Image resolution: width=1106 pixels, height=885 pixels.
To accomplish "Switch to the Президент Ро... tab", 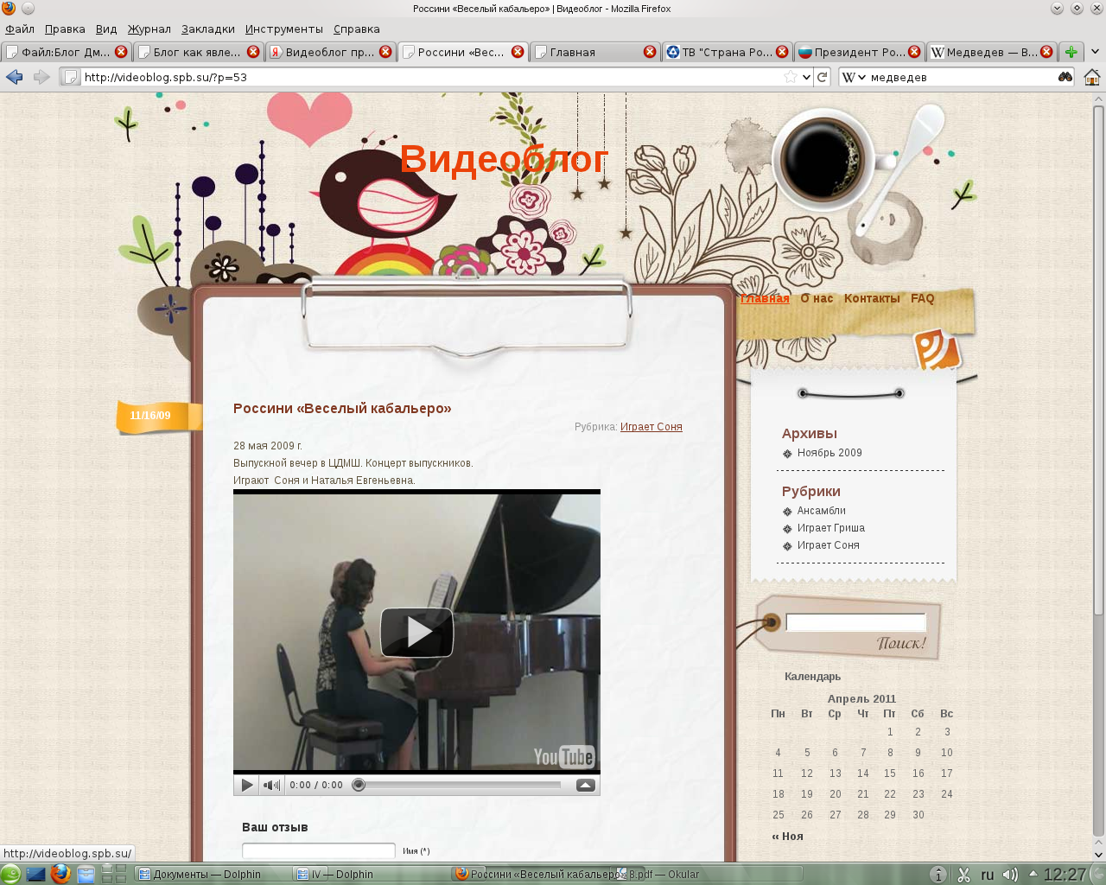I will (858, 52).
